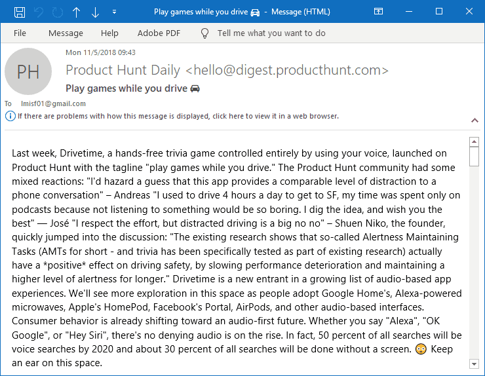Image resolution: width=485 pixels, height=376 pixels.
Task: Click the Save icon in title bar
Action: coord(20,12)
